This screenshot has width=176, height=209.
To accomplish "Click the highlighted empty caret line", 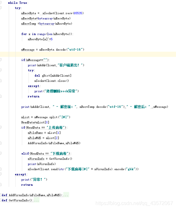I will [x=88, y=55].
